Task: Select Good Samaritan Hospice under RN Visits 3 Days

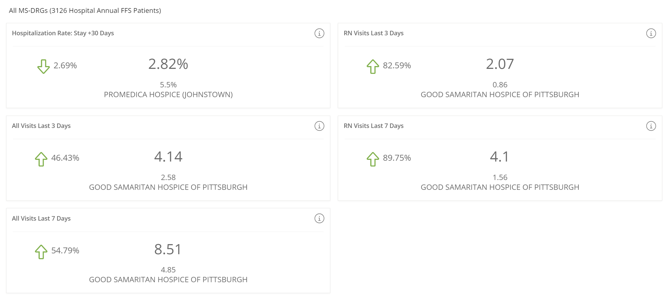Action: click(500, 95)
